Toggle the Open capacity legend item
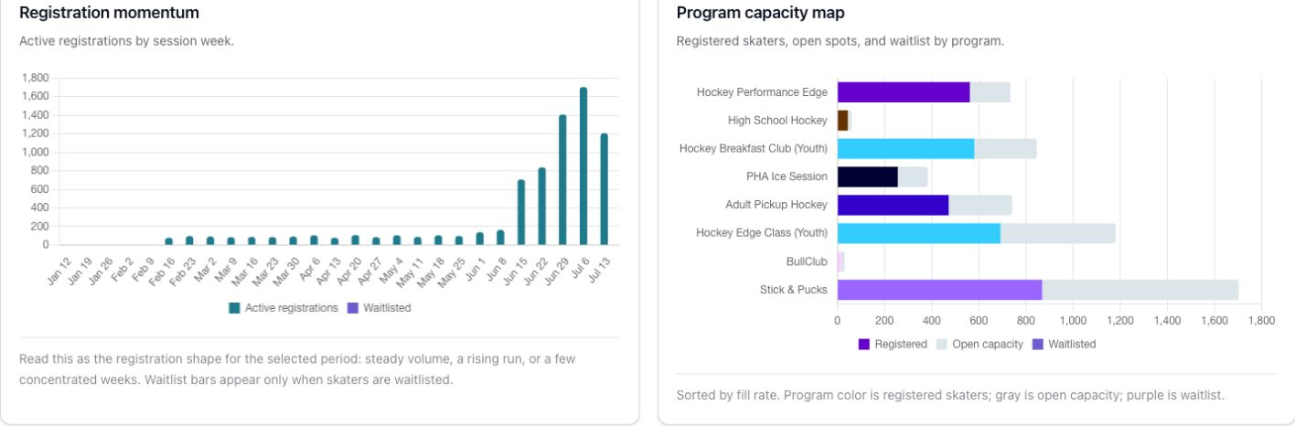 [x=979, y=345]
